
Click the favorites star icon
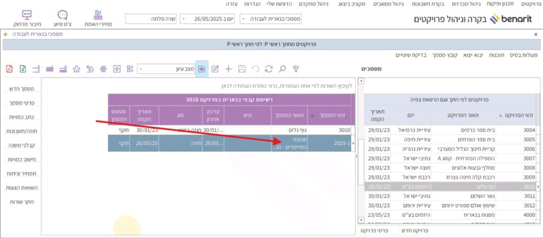(x=76, y=69)
